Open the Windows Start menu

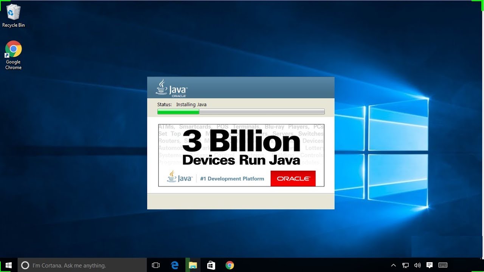click(9, 265)
